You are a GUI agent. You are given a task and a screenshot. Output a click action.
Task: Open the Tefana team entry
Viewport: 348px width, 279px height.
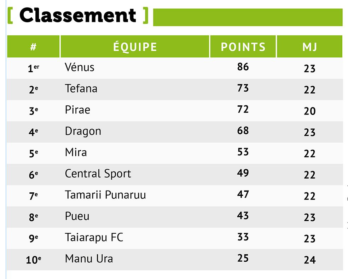coord(81,88)
